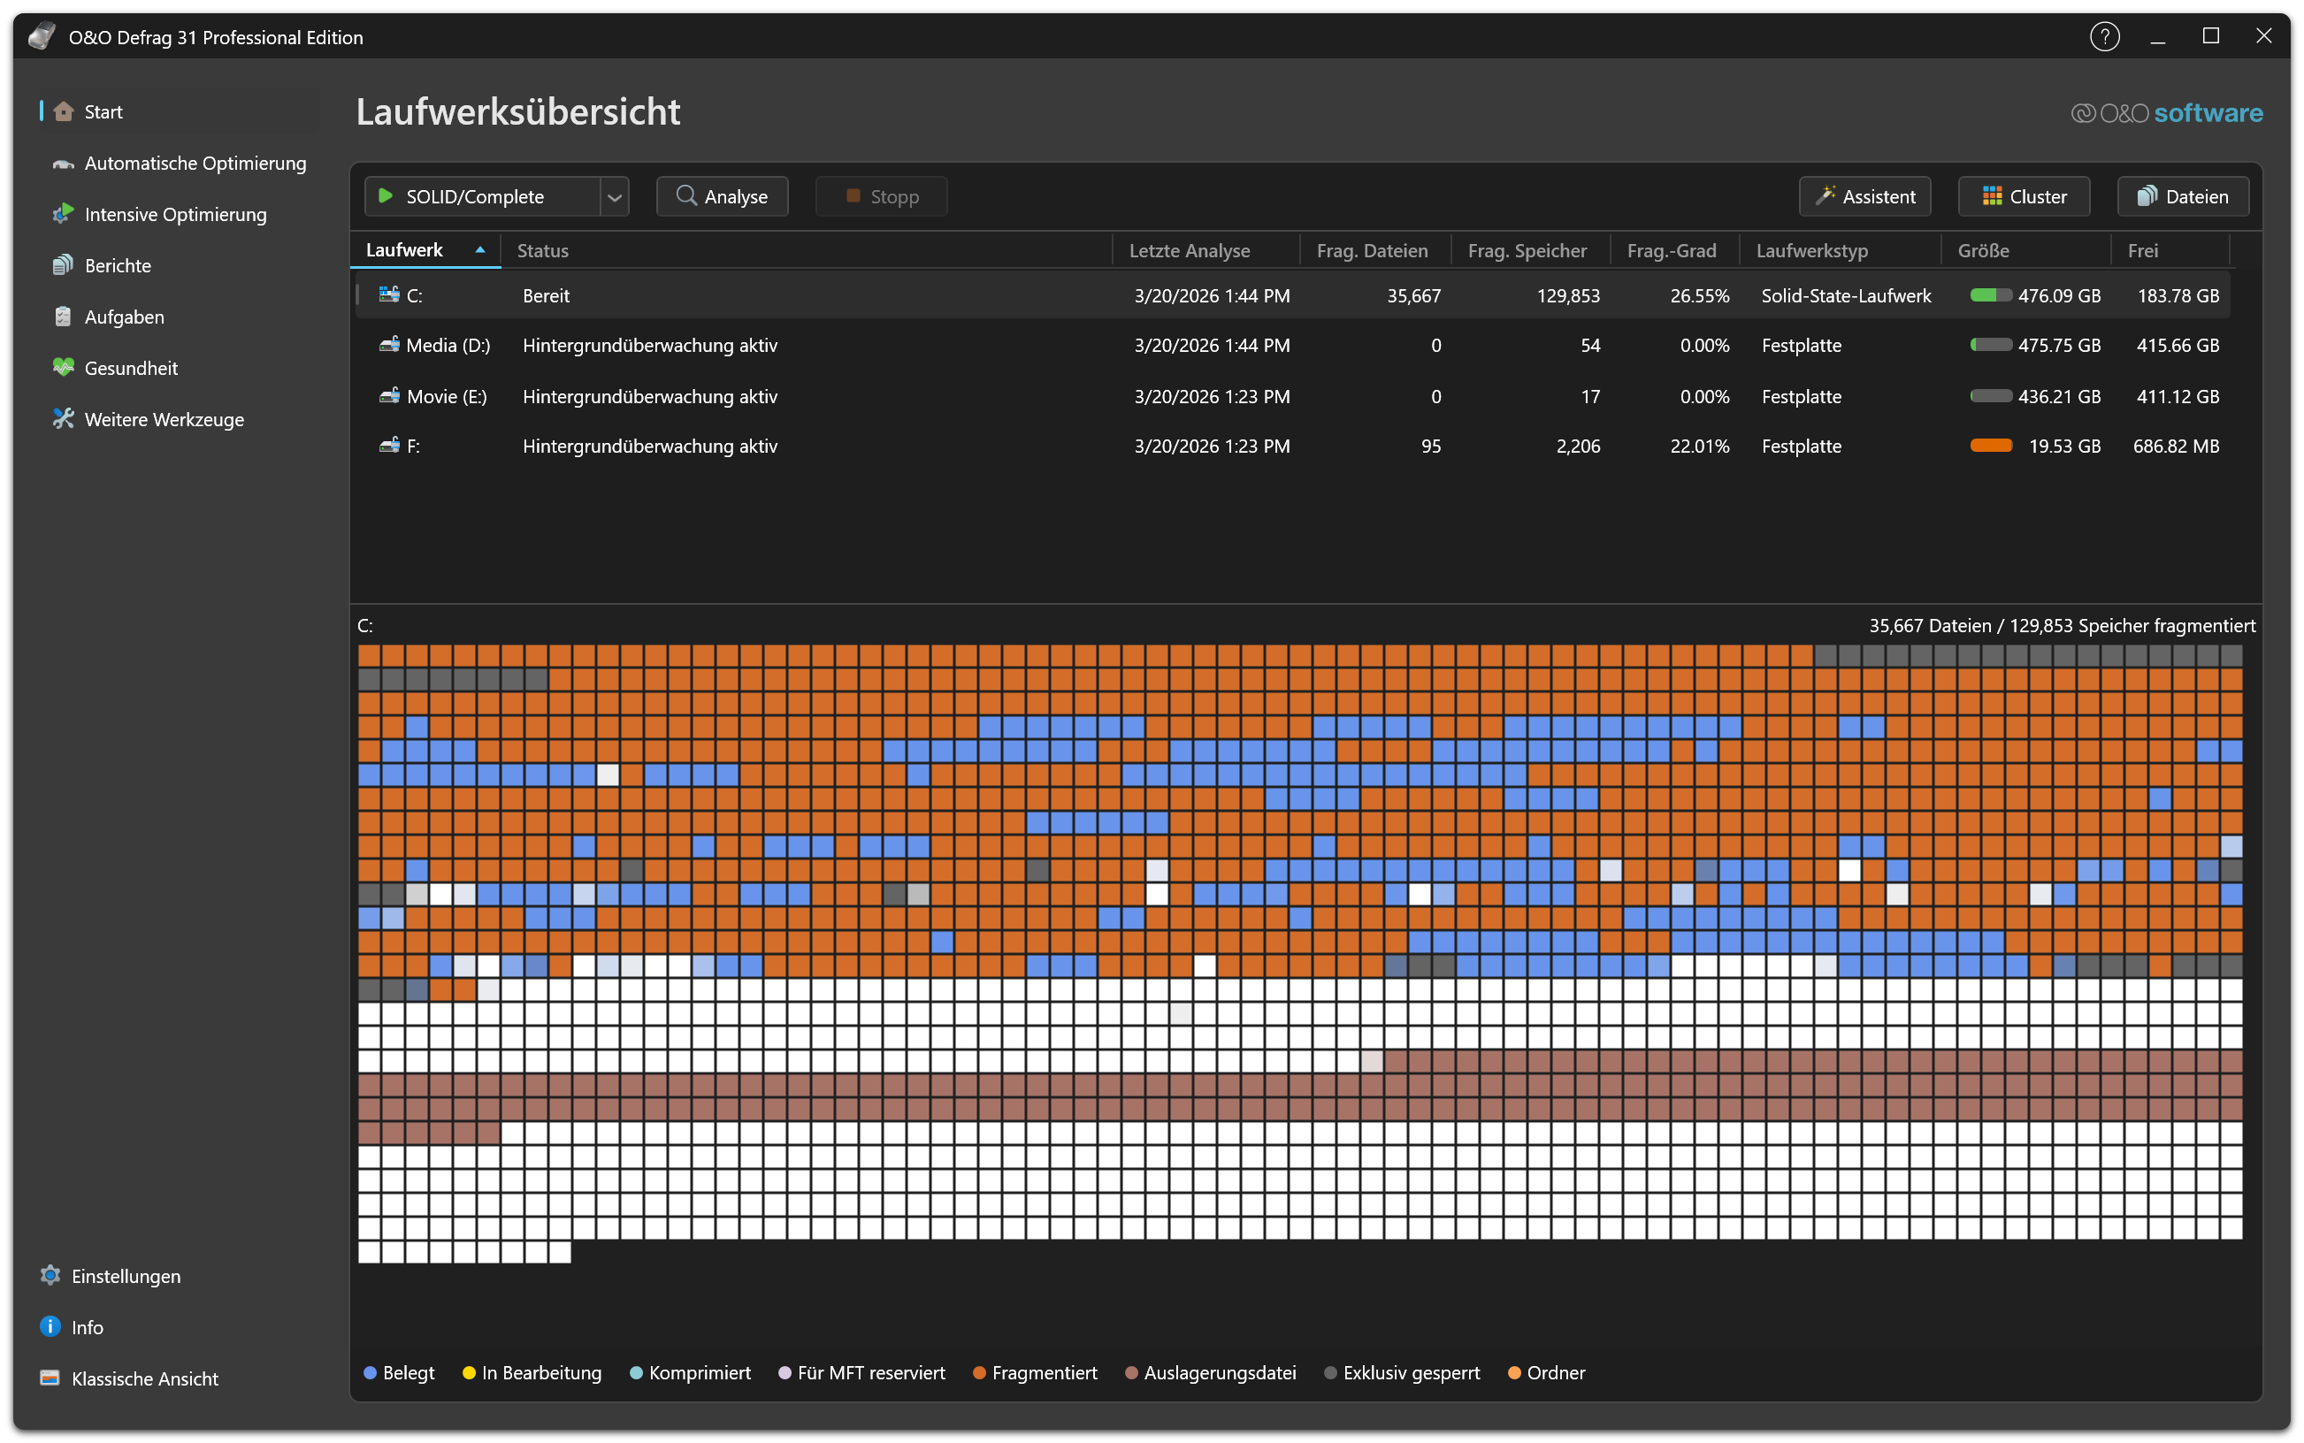This screenshot has width=2304, height=1443.
Task: Open Berichte reports icon in sidebar
Action: pyautogui.click(x=63, y=265)
